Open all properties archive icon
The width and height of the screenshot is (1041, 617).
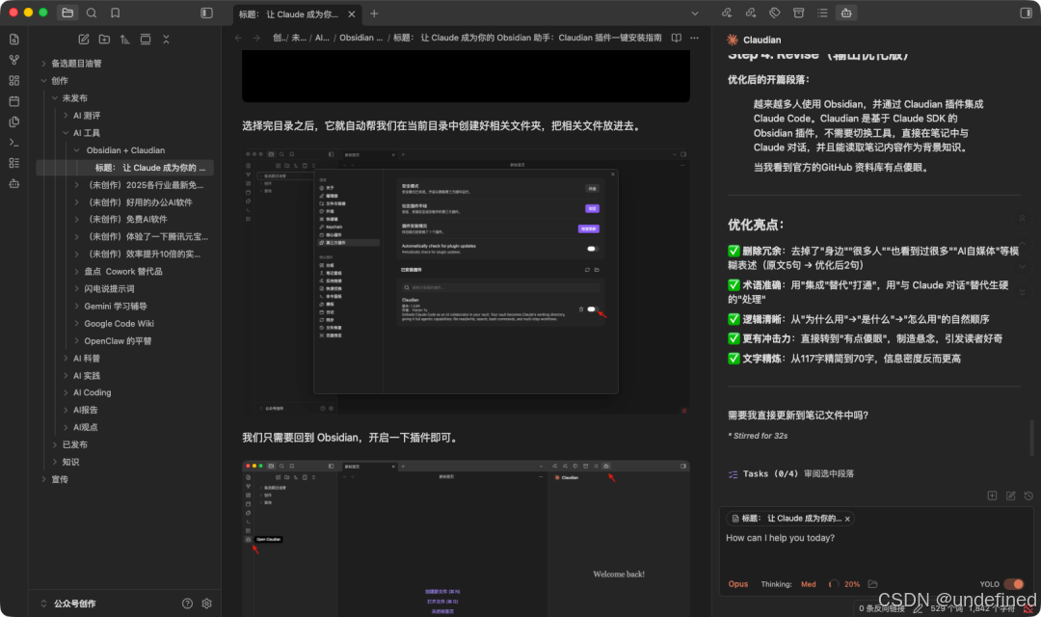pyautogui.click(x=799, y=13)
